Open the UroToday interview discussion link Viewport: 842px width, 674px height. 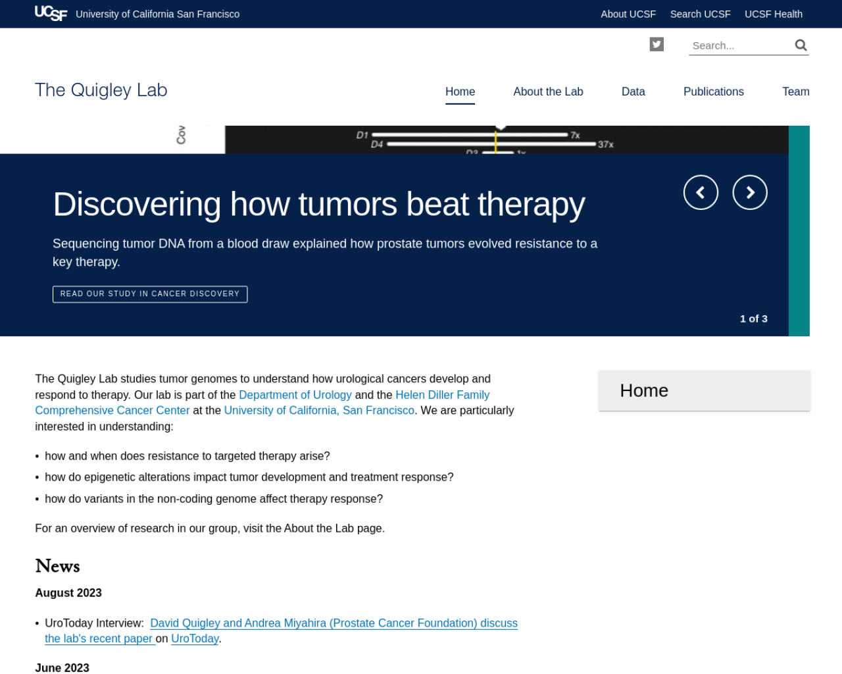tap(334, 623)
